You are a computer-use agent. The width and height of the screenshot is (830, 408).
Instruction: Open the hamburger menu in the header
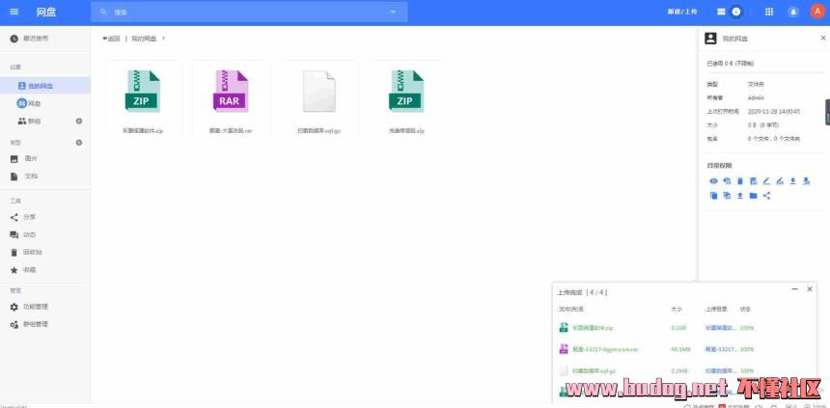tap(14, 12)
